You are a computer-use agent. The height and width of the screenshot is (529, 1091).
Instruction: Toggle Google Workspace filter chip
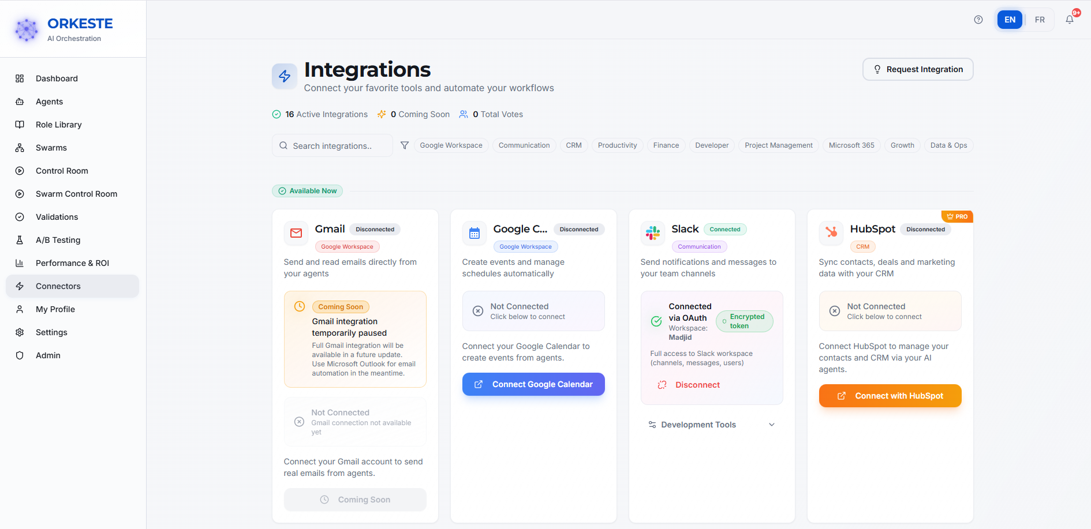coord(451,145)
